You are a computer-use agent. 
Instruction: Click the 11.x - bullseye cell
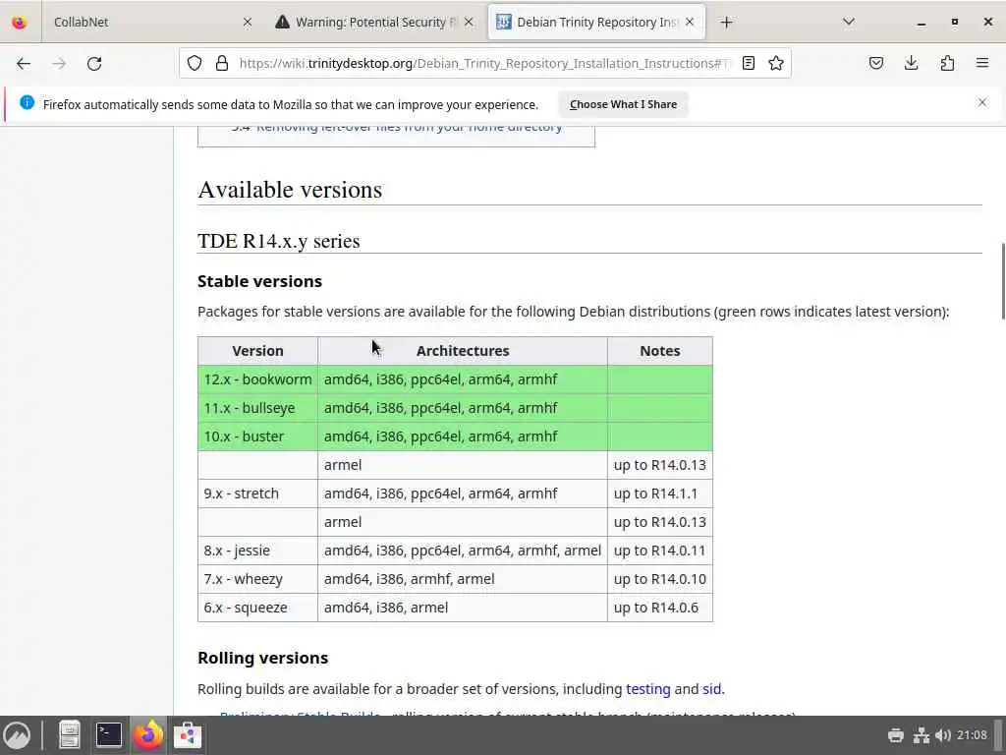(x=258, y=408)
